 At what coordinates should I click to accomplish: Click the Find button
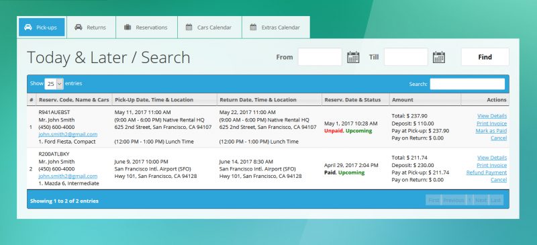pyautogui.click(x=485, y=57)
